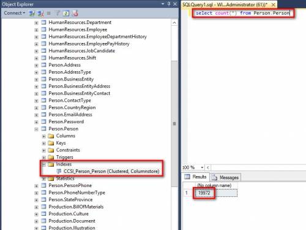Click the Triggers folder icon
This screenshot has width=306, height=230.
click(51, 157)
